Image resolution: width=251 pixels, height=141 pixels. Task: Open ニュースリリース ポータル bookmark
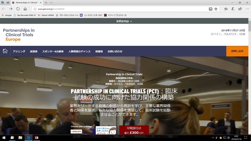click(x=91, y=15)
